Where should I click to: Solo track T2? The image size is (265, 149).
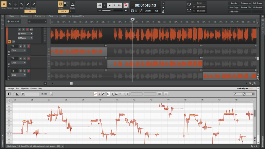[x=24, y=58]
